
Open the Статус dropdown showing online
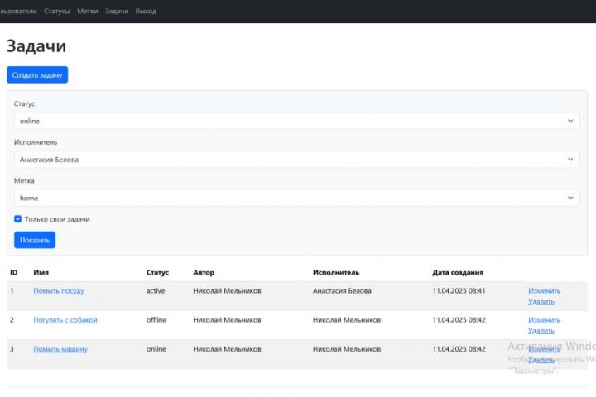[297, 121]
